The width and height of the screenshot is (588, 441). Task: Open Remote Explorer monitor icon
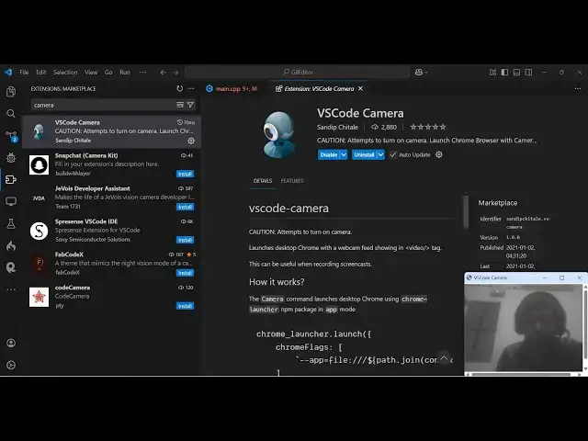pyautogui.click(x=11, y=201)
